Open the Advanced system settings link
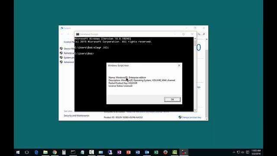This screenshot has width=277, height=156. point(69,62)
